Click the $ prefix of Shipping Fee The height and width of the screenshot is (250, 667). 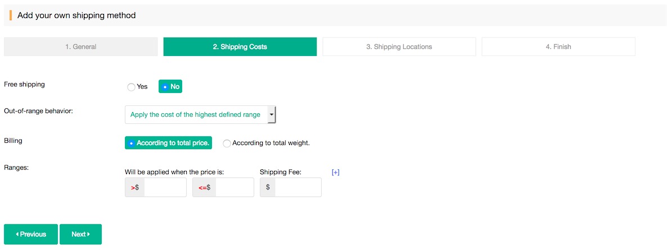click(x=268, y=188)
